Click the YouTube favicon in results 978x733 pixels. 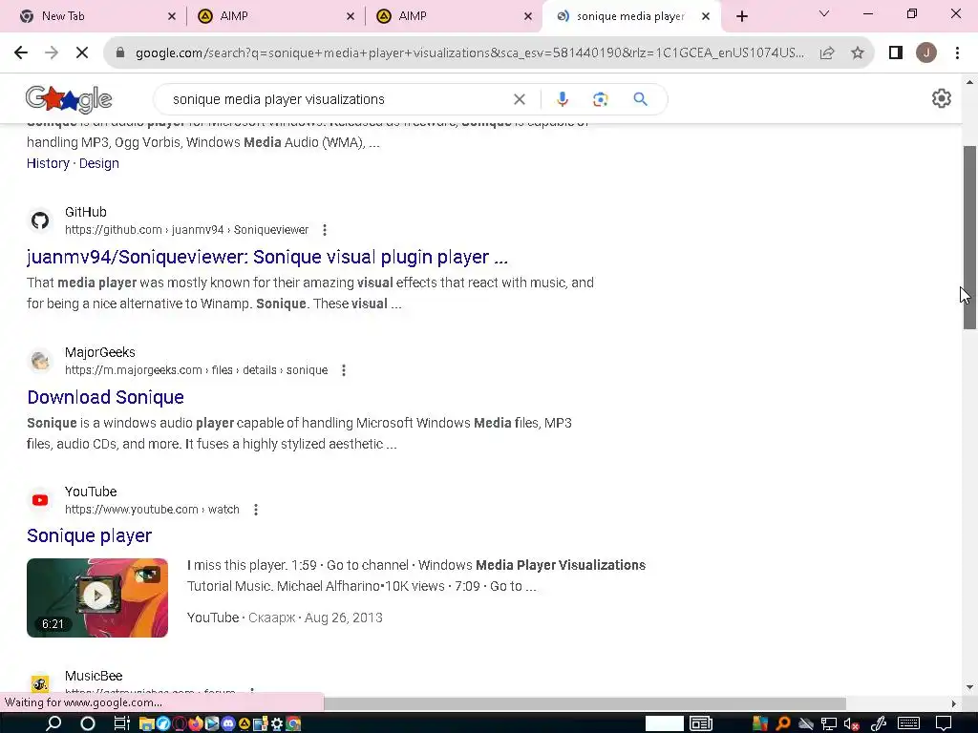[40, 500]
